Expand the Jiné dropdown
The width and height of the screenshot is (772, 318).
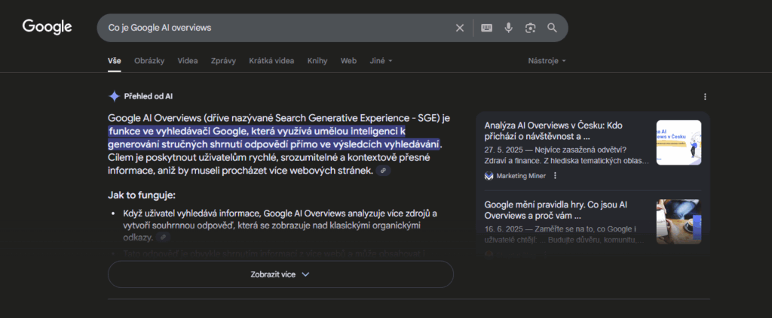point(381,61)
